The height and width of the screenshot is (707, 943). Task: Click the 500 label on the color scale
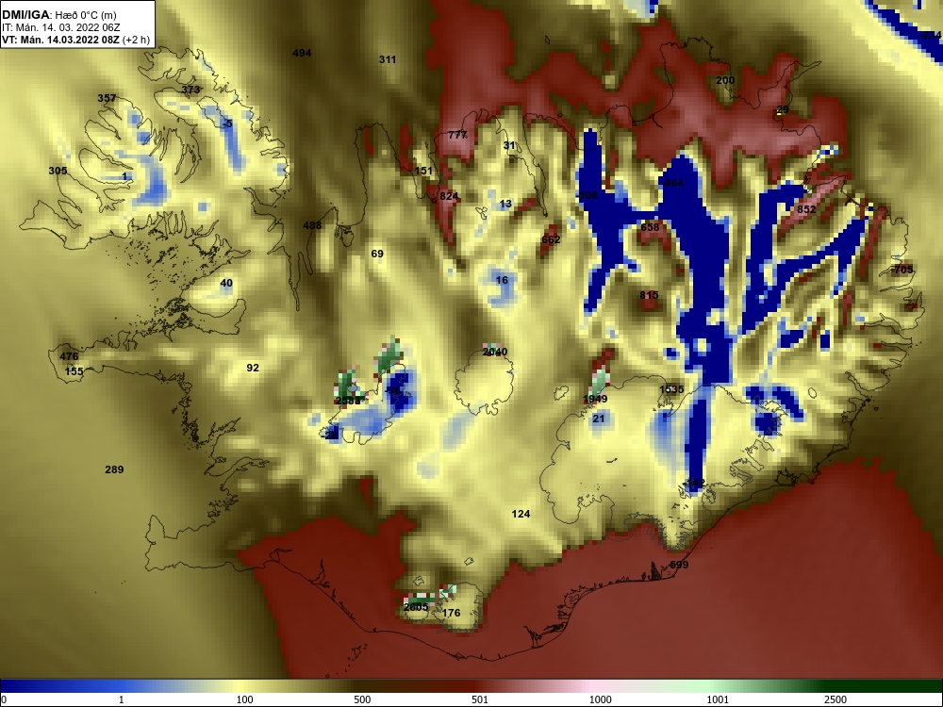[362, 699]
